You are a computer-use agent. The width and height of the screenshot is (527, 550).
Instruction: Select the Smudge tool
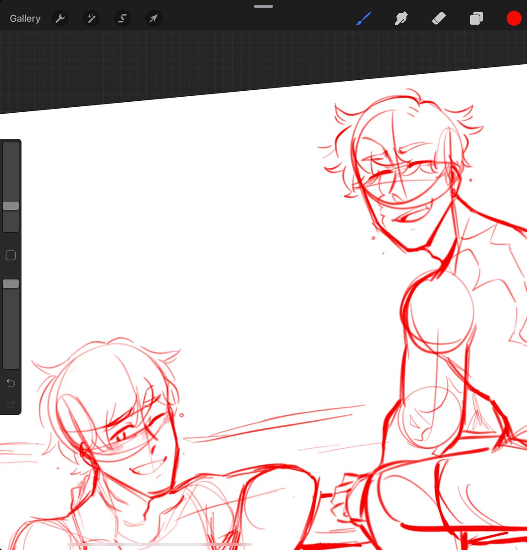[401, 18]
